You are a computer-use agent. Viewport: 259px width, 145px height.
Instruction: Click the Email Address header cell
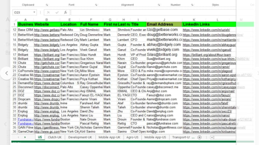click(164, 24)
